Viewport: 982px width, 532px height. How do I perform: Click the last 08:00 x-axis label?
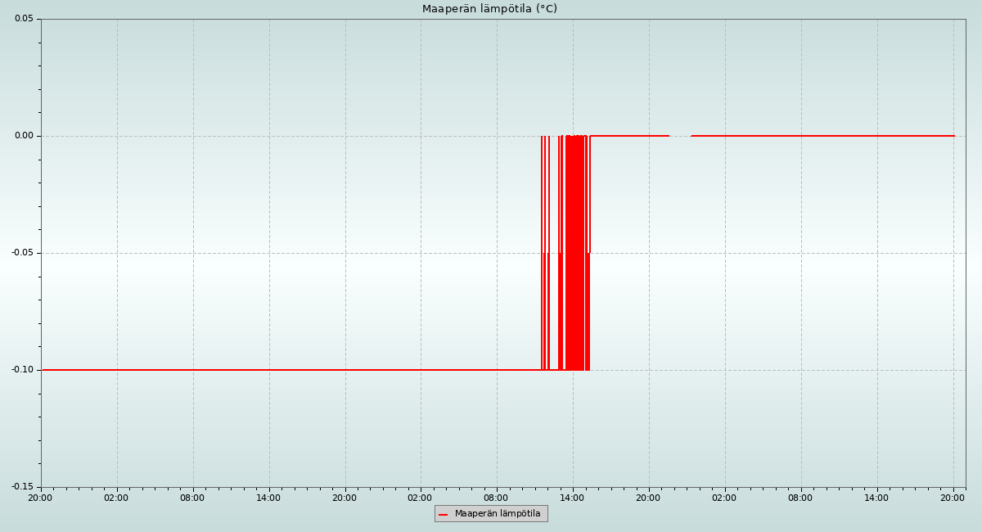[800, 498]
